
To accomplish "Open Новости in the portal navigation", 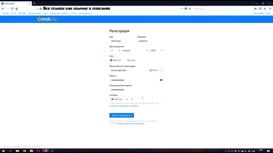I will pos(65,13).
